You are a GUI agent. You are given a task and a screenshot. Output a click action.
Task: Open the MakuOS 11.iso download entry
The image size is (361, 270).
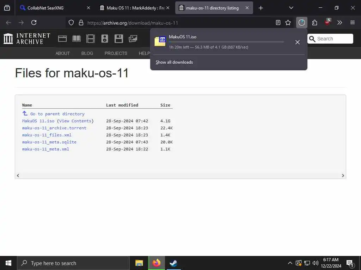[x=221, y=42]
